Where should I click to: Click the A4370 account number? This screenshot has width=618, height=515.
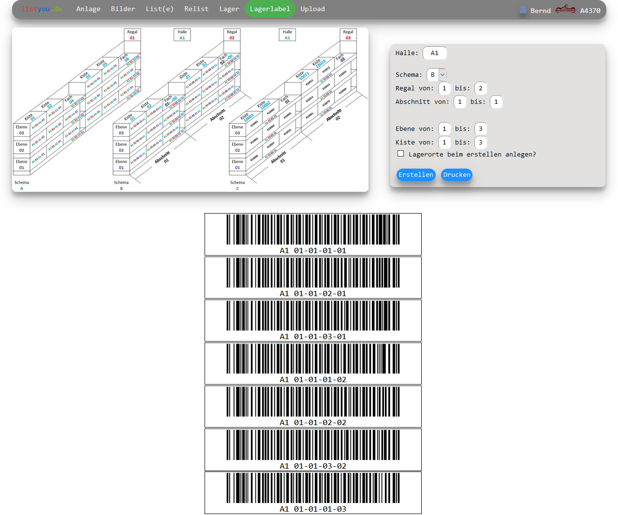tap(590, 11)
